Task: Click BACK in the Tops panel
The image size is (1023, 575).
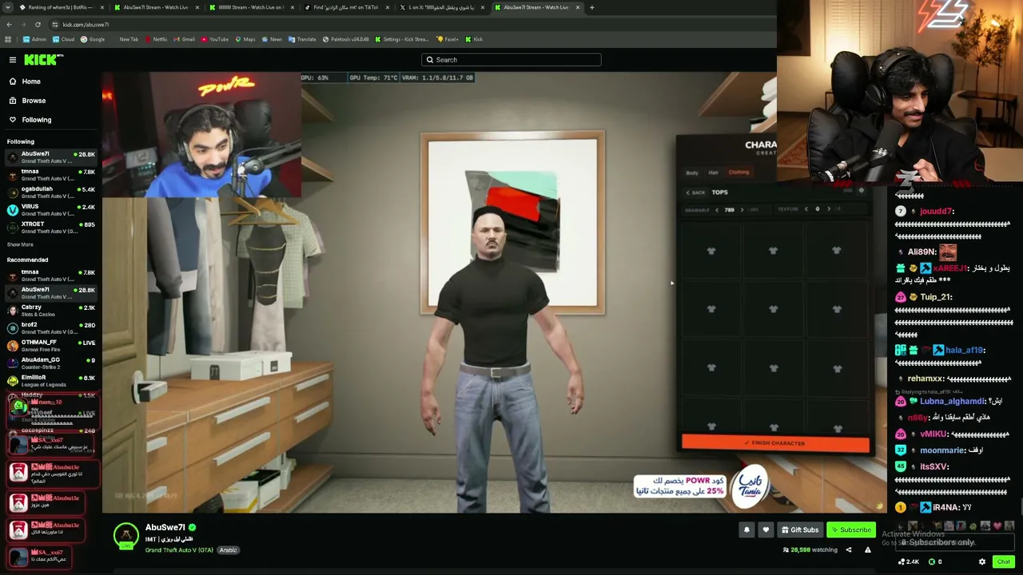Action: pos(696,192)
